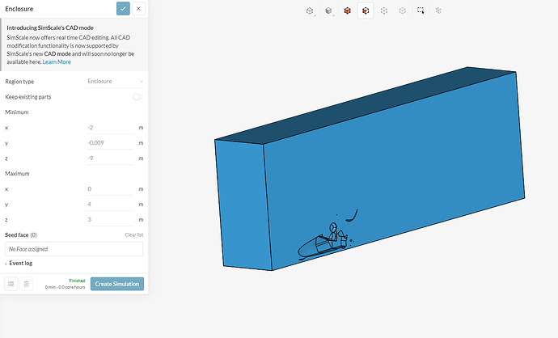Open the Region type dropdown
Screen dimensions: 558x338
pos(115,82)
